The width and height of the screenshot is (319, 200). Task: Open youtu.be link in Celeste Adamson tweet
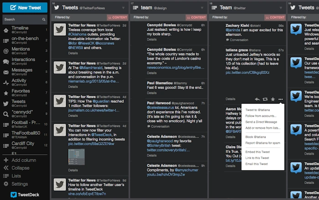(x=166, y=174)
